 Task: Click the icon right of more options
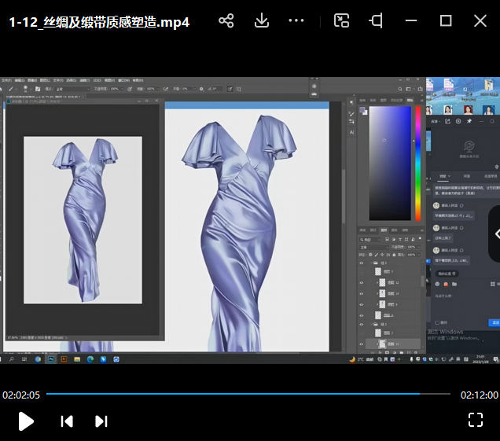click(341, 21)
